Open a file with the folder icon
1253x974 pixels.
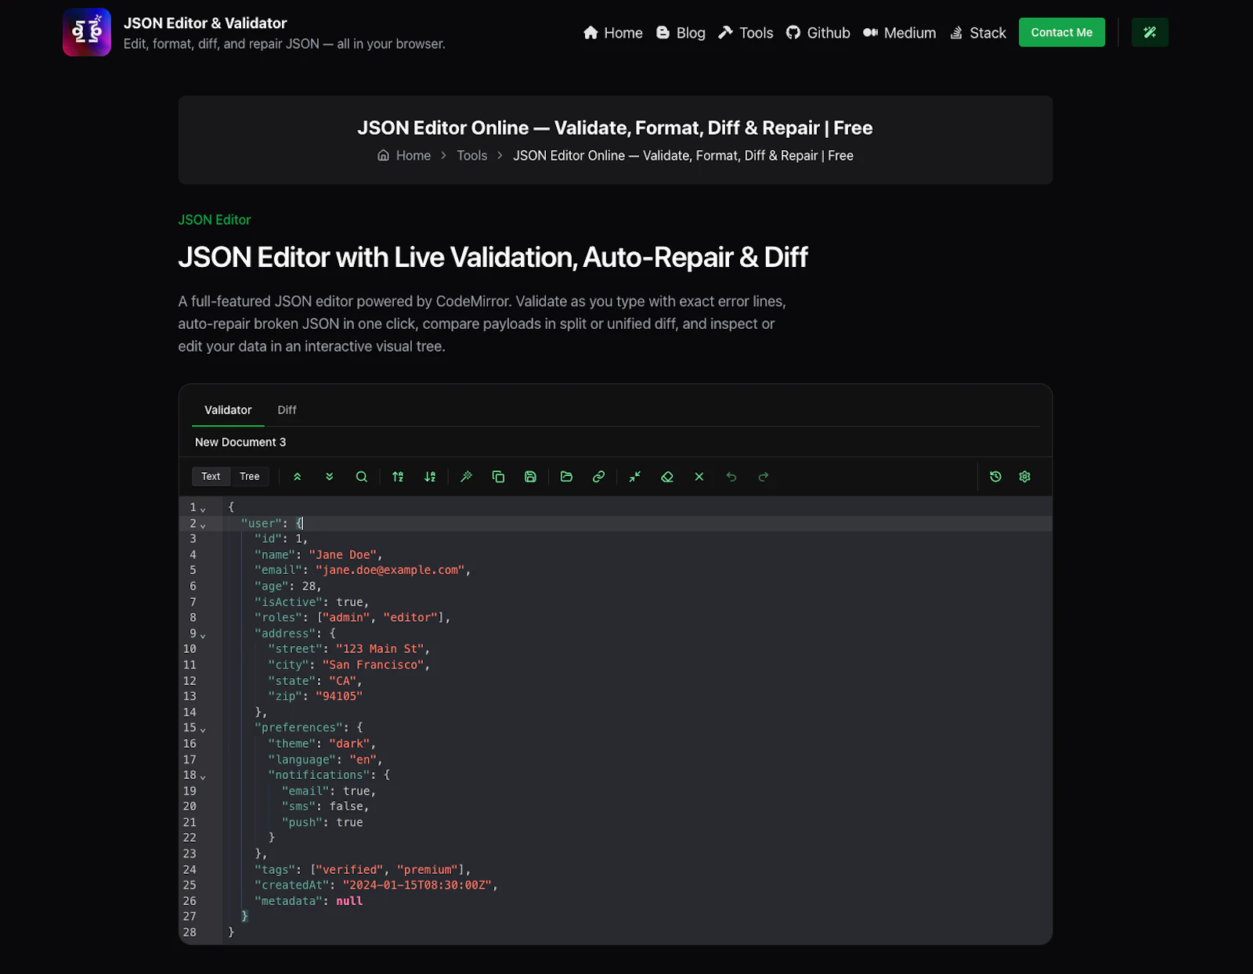(x=566, y=477)
